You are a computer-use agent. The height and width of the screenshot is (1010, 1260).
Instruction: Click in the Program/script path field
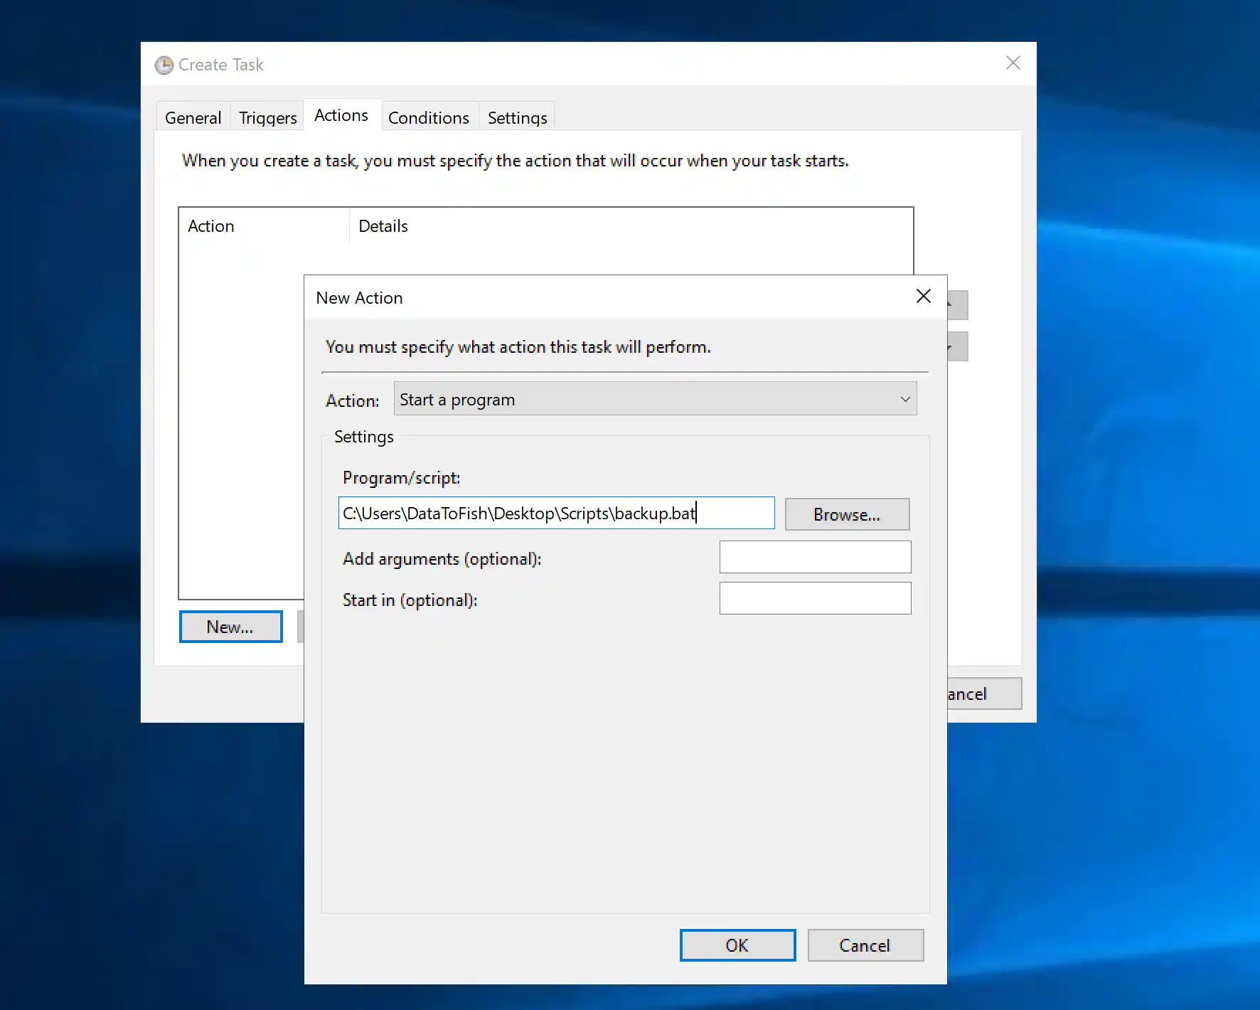pos(556,514)
